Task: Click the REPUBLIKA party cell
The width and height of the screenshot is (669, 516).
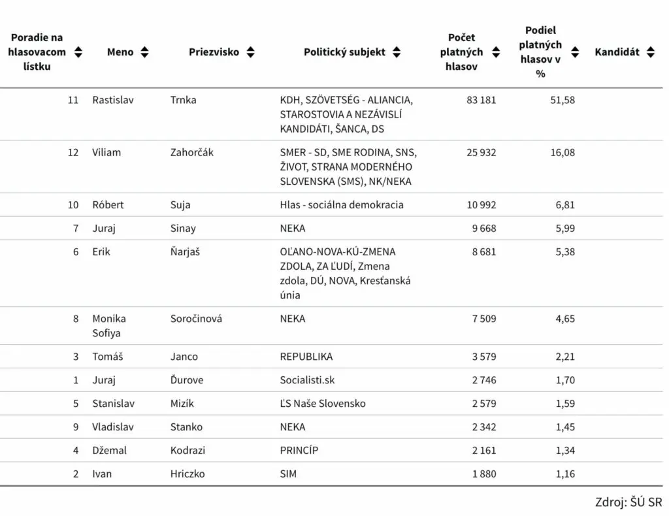Action: point(306,357)
